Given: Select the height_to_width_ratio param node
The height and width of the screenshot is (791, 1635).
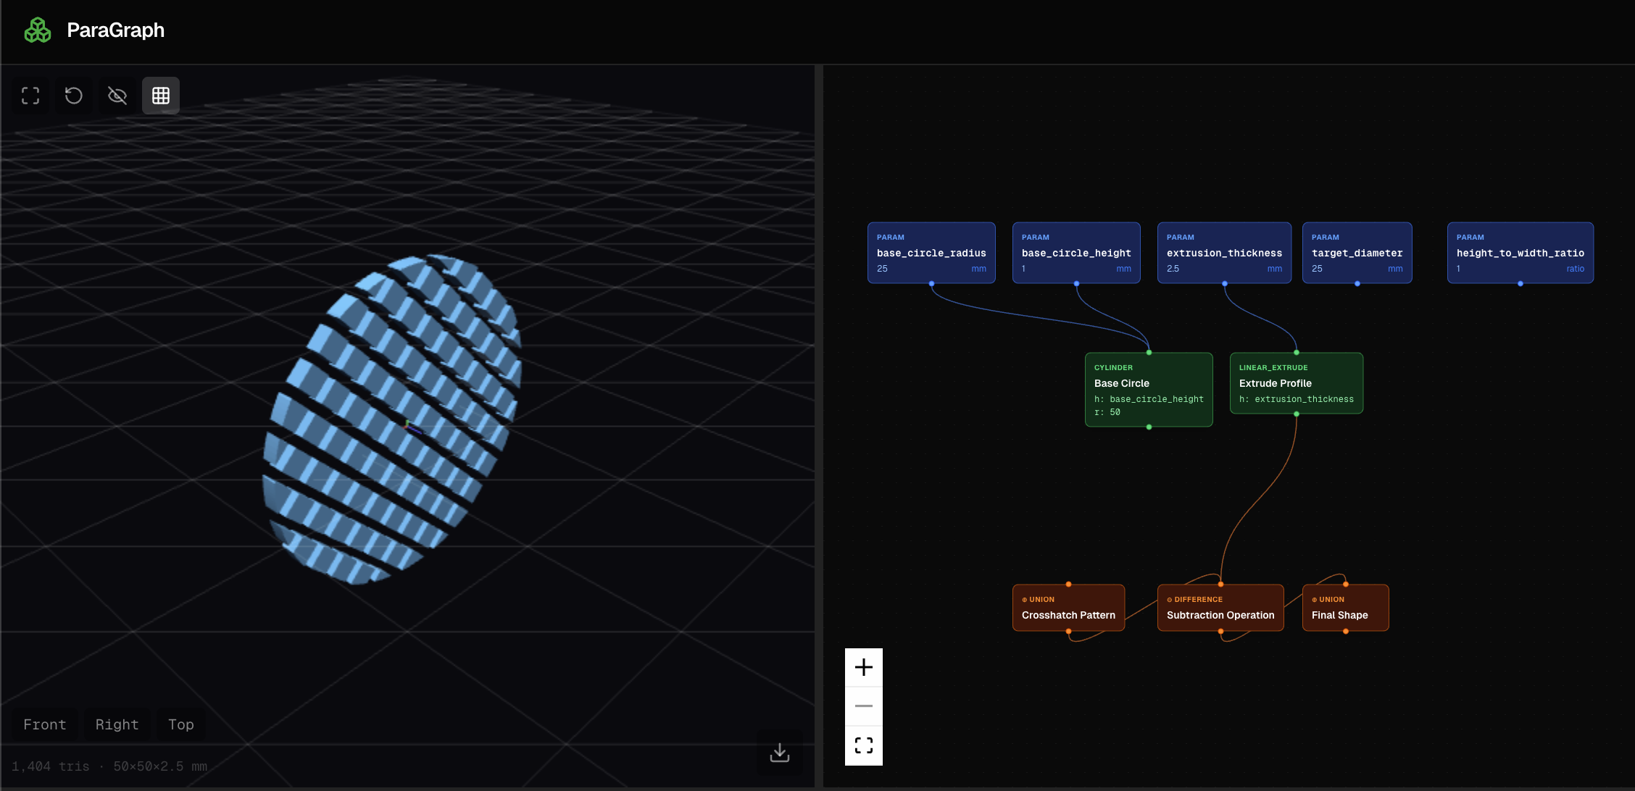Looking at the screenshot, I should 1520,253.
